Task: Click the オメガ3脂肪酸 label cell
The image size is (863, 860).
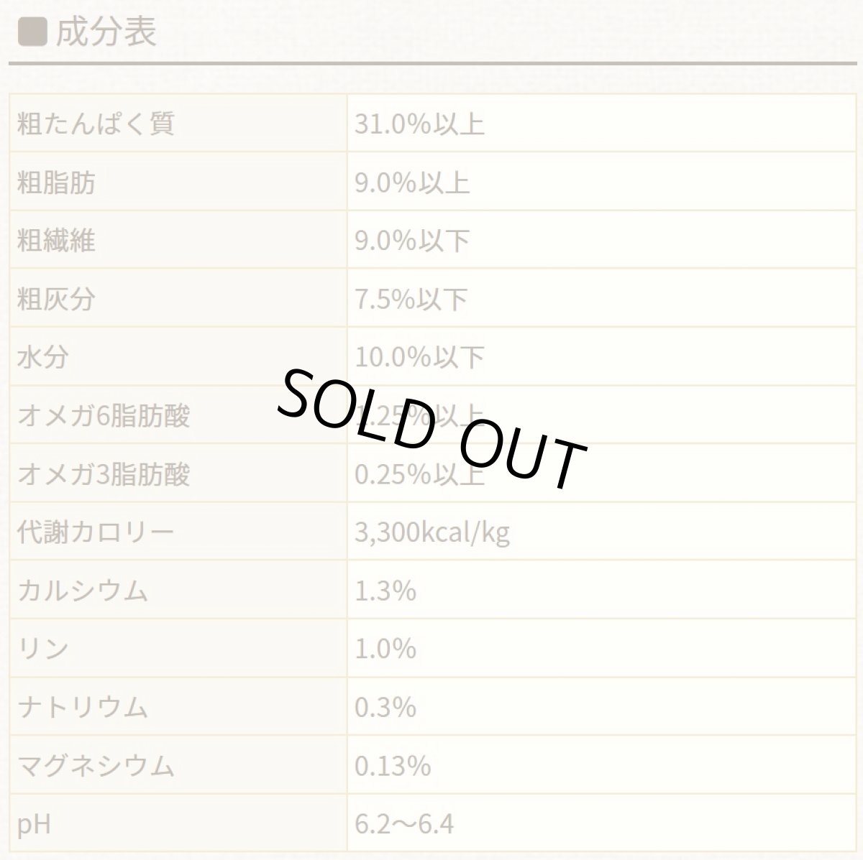Action: tap(104, 474)
